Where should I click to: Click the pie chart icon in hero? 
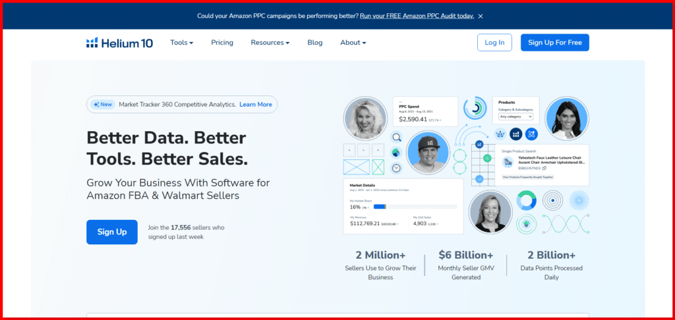[396, 153]
